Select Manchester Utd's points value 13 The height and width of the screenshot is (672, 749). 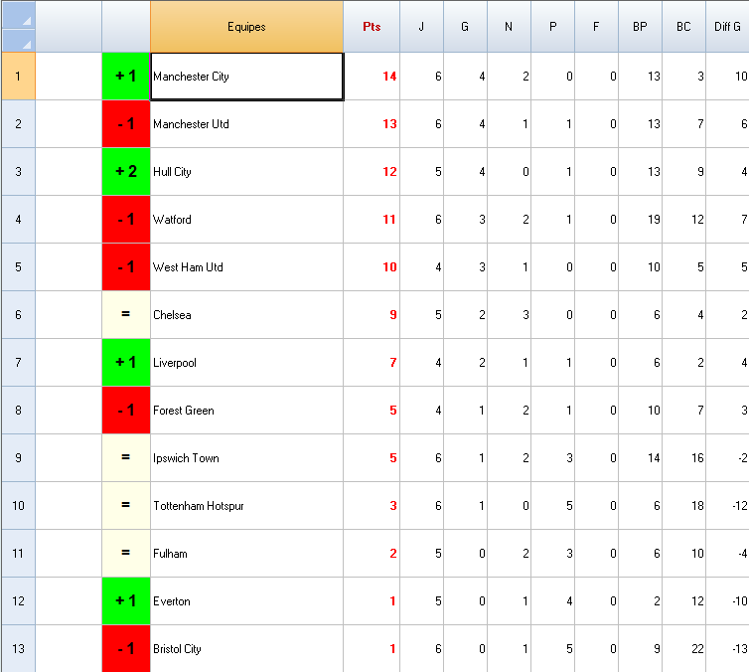[372, 124]
